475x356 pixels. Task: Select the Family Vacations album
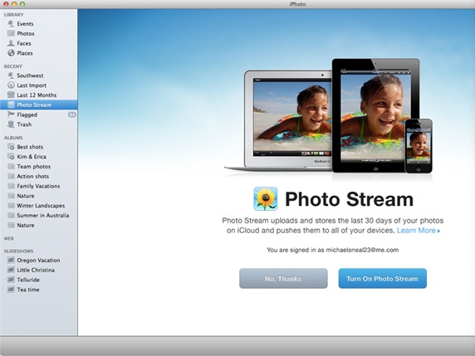coord(39,186)
